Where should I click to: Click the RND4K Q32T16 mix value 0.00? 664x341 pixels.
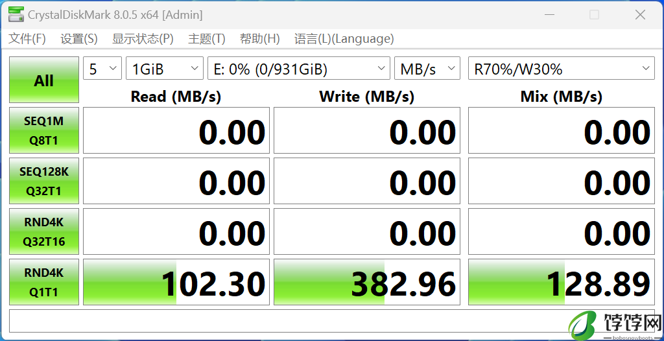coord(562,231)
